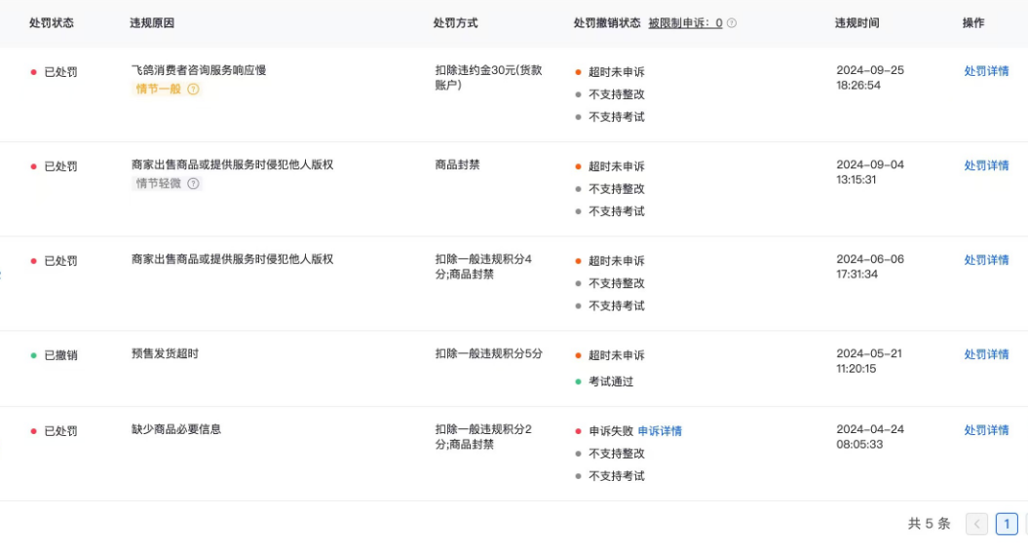Click the help icon beside 被限制申诉

[732, 23]
